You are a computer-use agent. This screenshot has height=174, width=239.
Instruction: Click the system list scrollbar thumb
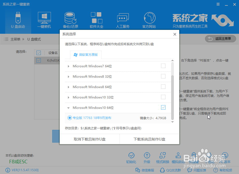[x=172, y=97]
